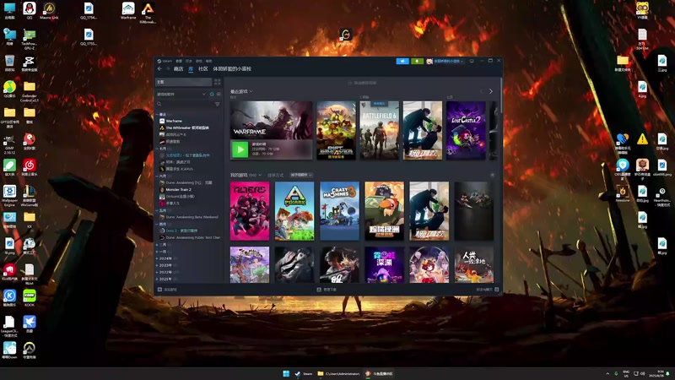This screenshot has height=380, width=675.
Task: Expand the 一月 group in sidebar
Action: coord(162,252)
